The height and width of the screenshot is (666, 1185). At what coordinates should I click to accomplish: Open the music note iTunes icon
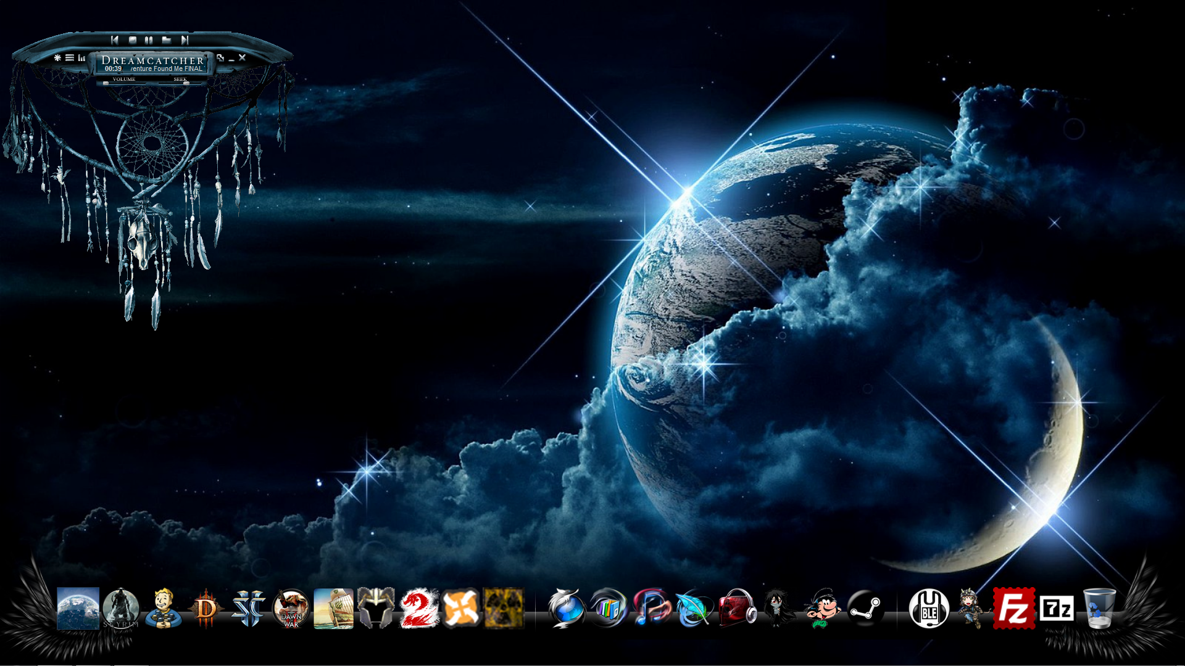(652, 608)
